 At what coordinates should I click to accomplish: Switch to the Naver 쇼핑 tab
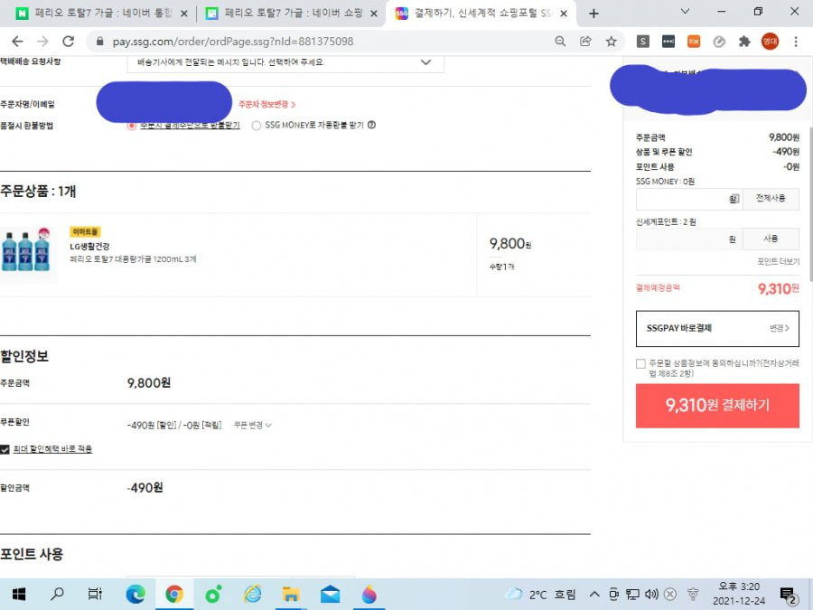click(x=293, y=14)
